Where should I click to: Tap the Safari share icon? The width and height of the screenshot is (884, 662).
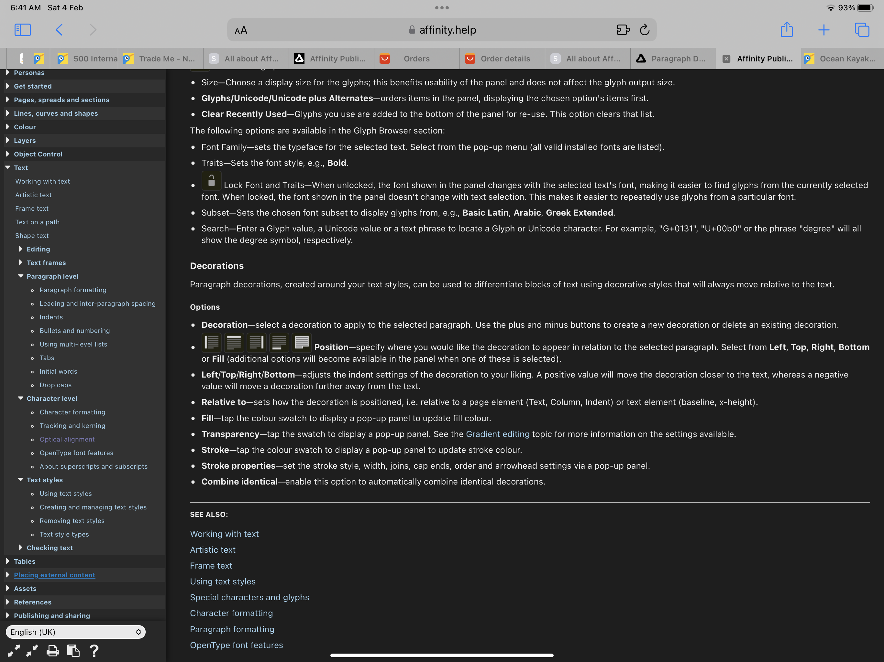[787, 30]
